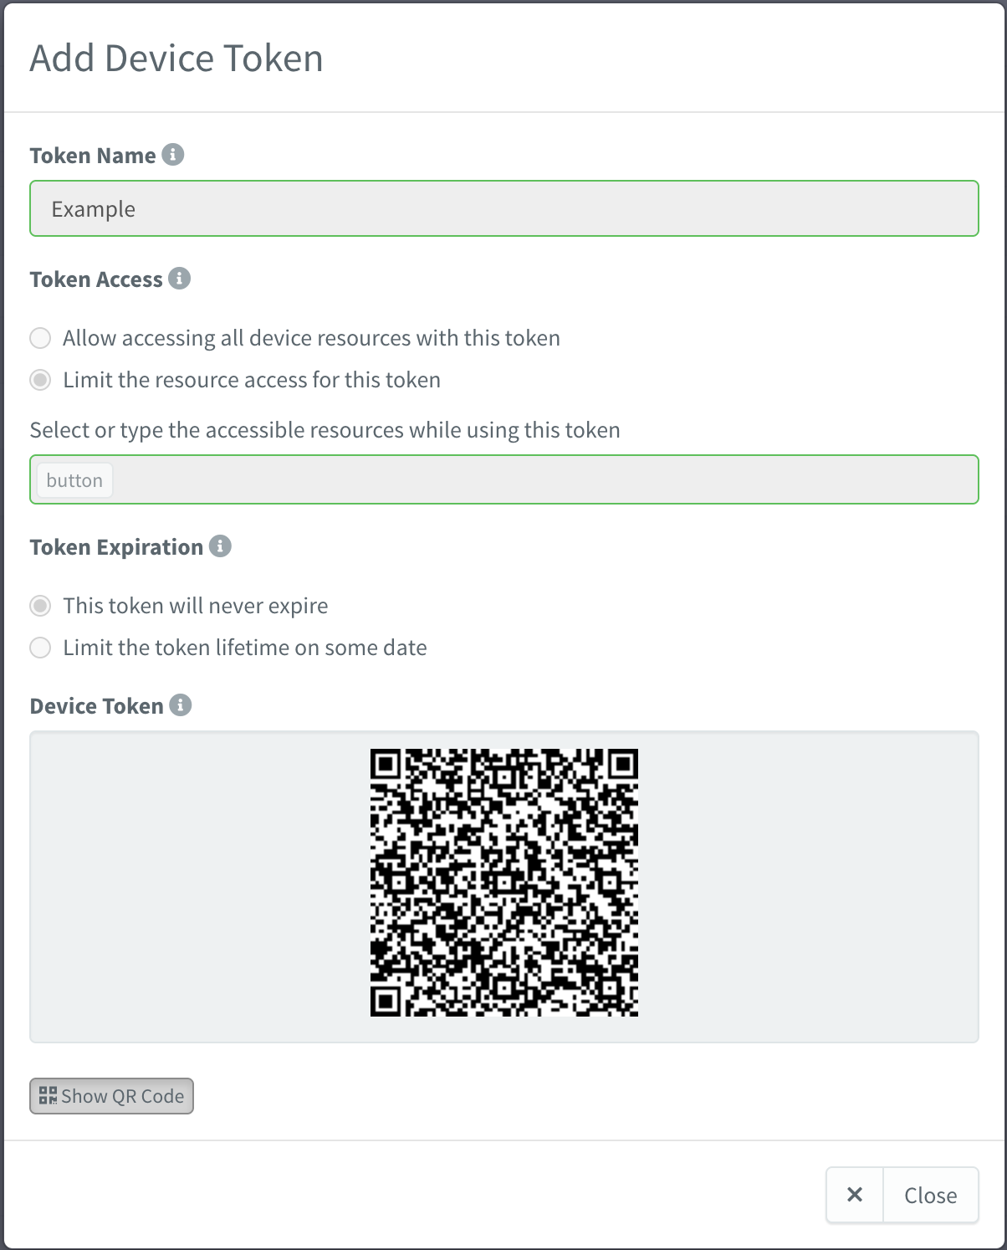Focus the Token Name field containing Example

(x=503, y=209)
